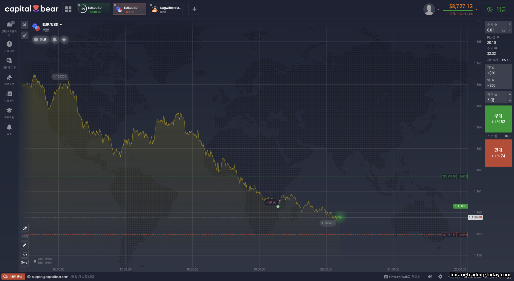514x281 pixels.
Task: Toggle sound with the speaker icon
Action: (430, 277)
